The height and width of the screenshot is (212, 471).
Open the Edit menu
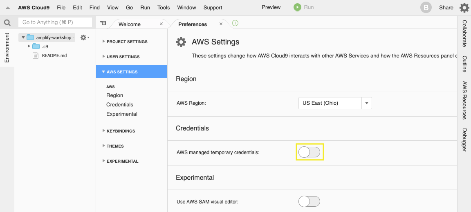(78, 7)
